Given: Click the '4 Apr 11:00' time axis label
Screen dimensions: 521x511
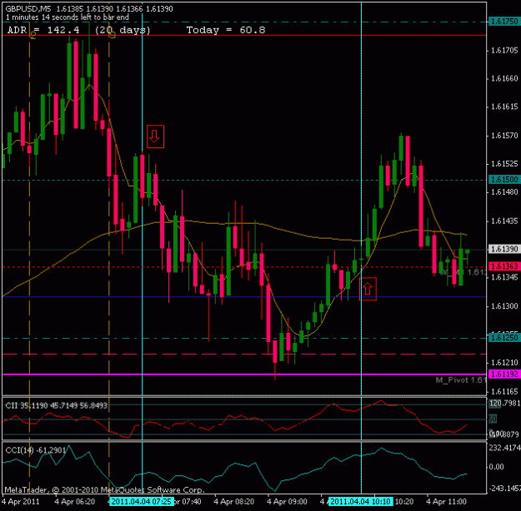Looking at the screenshot, I should (447, 501).
